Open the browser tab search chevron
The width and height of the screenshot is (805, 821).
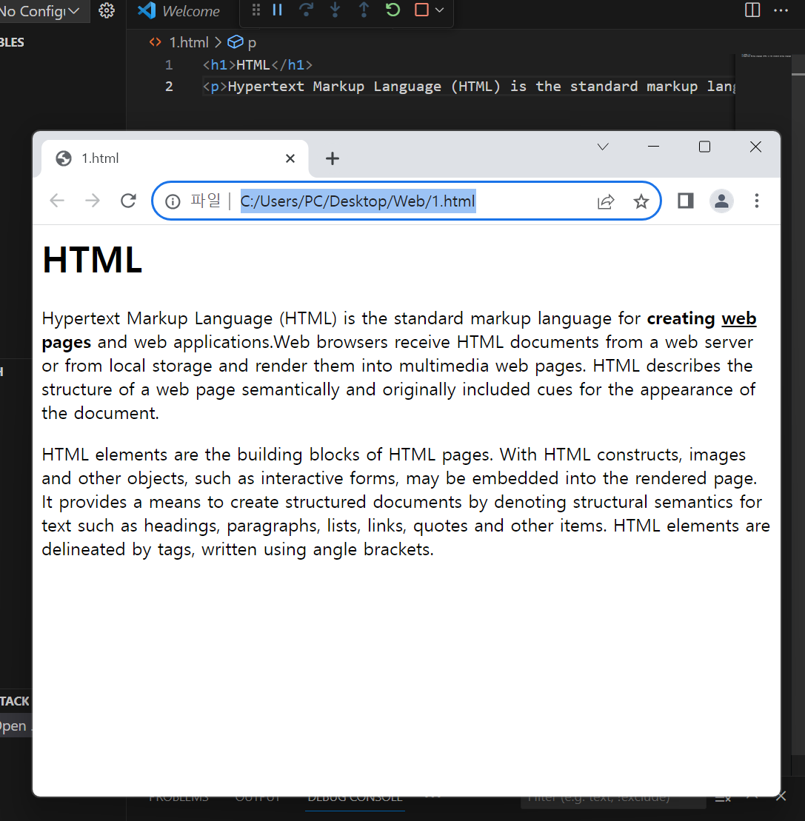(x=602, y=147)
